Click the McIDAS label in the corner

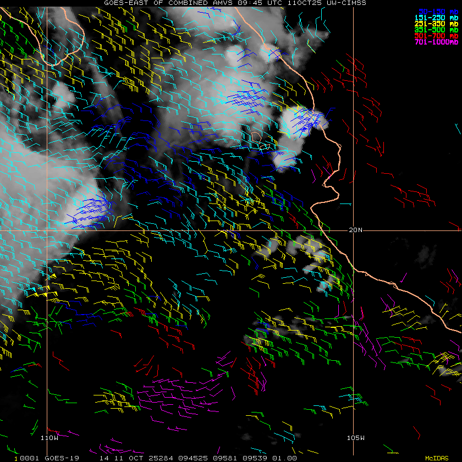click(x=437, y=458)
